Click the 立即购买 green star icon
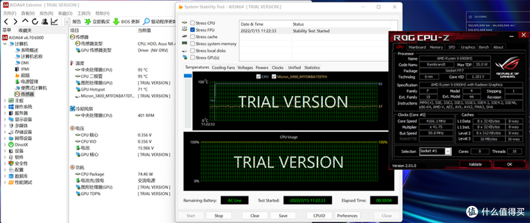Screen dimensions: 530x223 [x=87, y=22]
